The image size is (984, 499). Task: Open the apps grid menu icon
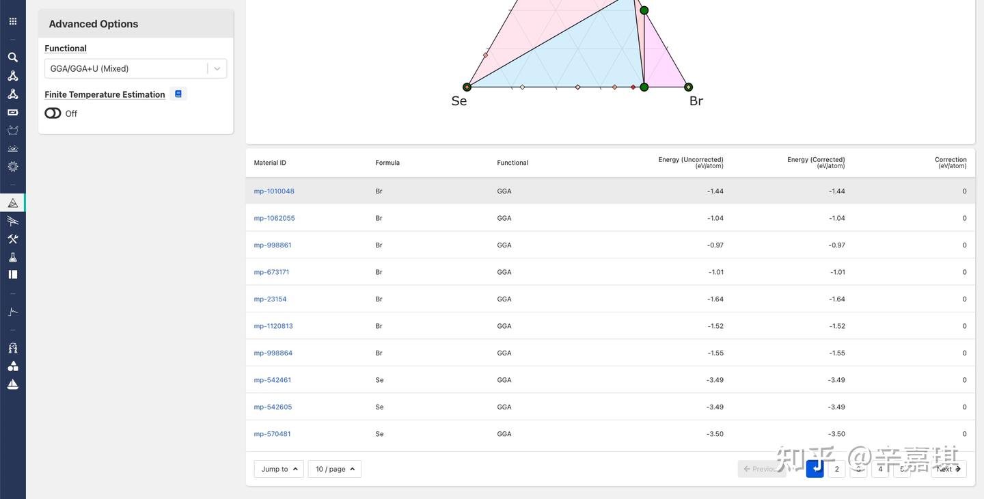(13, 21)
